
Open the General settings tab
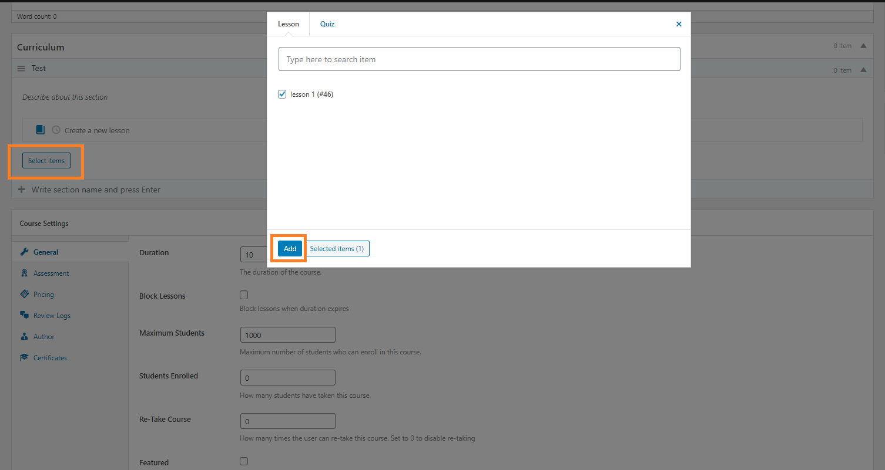[70, 252]
